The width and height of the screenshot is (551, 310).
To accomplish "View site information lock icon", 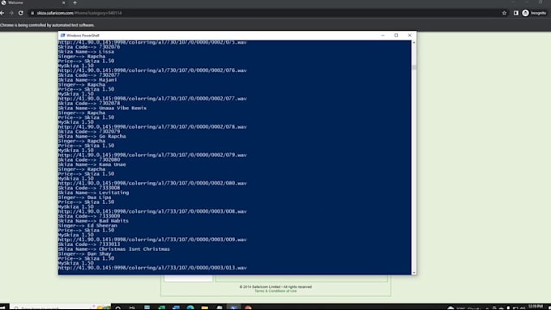I will pos(32,13).
